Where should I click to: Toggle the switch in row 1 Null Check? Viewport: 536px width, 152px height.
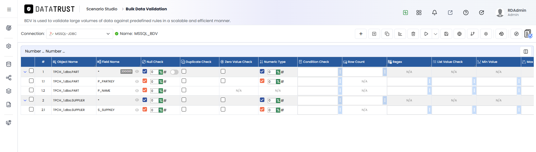[174, 72]
